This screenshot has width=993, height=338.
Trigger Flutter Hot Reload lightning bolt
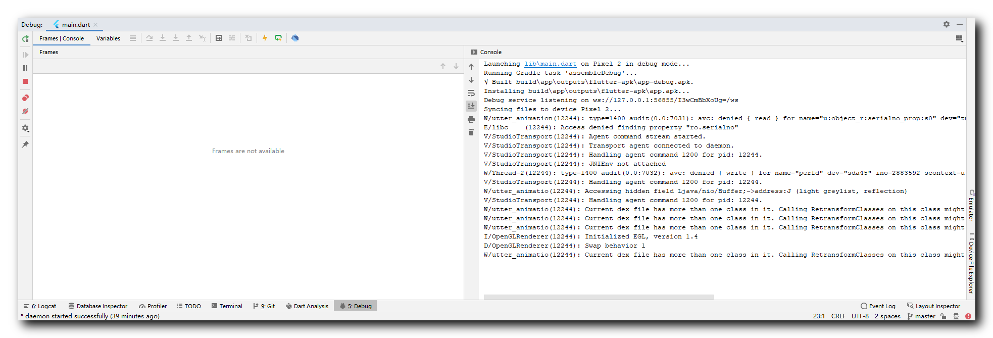[x=265, y=38]
